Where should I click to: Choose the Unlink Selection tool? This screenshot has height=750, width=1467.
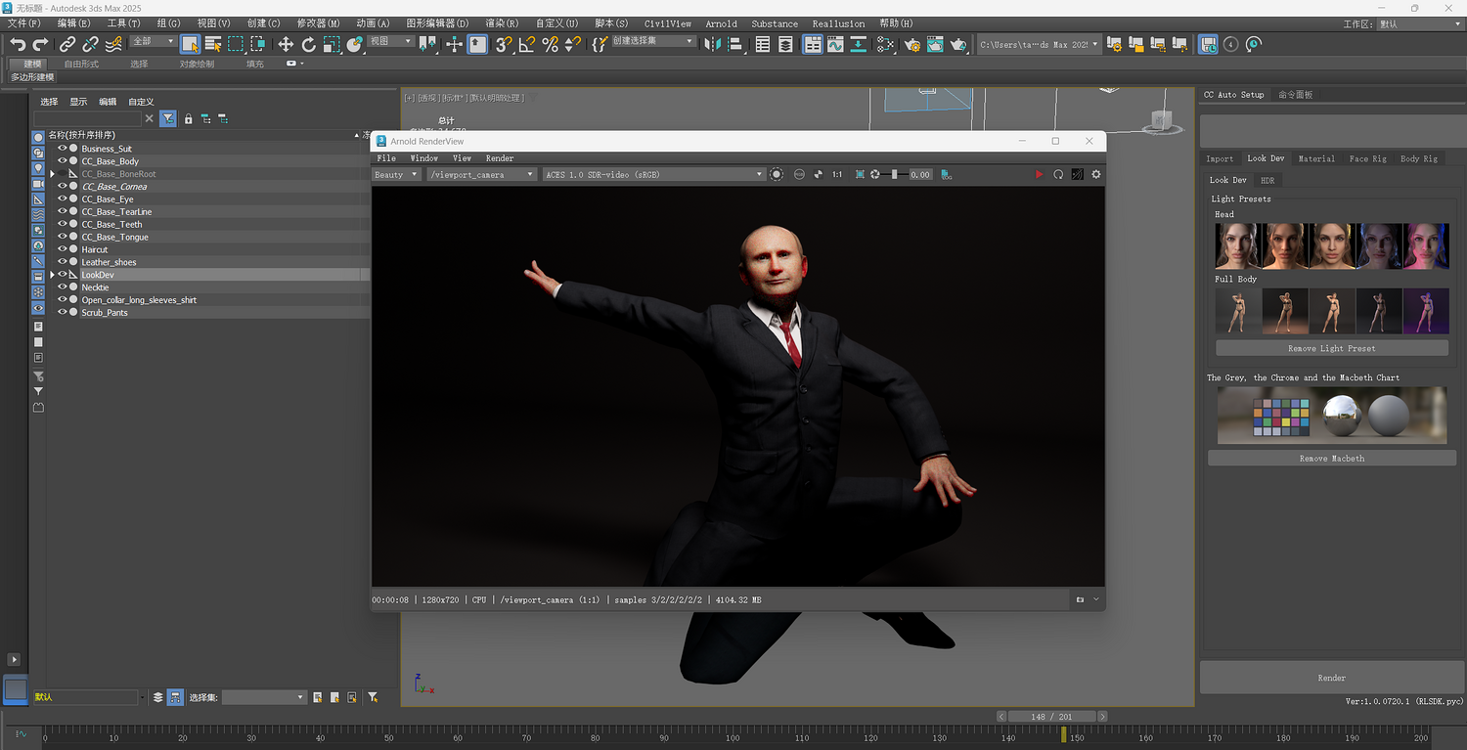(x=91, y=44)
